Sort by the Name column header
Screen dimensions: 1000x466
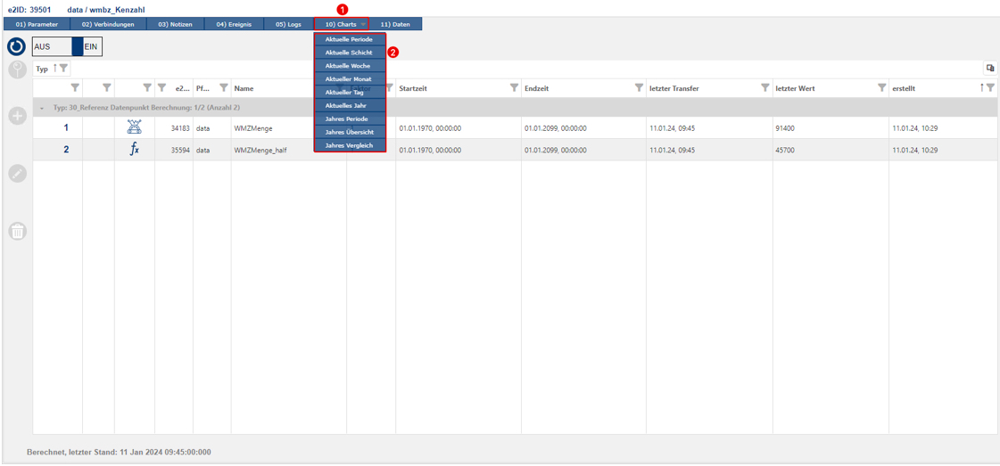pyautogui.click(x=244, y=88)
